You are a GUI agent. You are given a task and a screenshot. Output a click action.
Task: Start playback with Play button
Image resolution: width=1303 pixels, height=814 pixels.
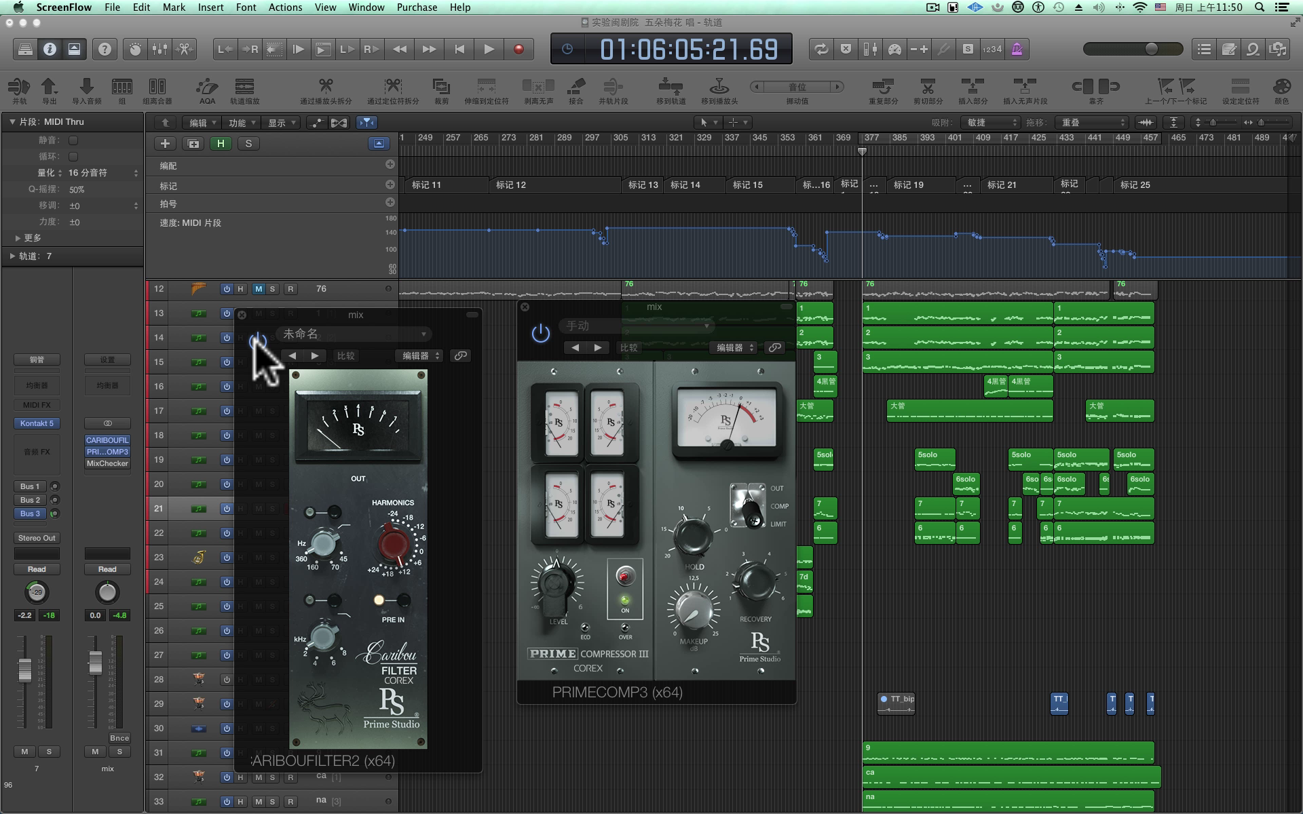click(x=489, y=49)
